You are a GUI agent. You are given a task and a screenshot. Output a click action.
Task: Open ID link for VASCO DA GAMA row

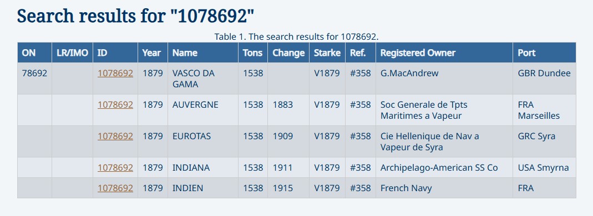(x=115, y=73)
